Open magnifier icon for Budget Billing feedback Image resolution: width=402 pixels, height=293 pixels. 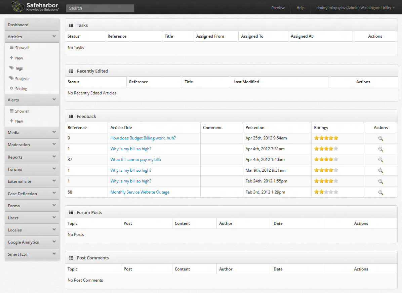pyautogui.click(x=380, y=138)
